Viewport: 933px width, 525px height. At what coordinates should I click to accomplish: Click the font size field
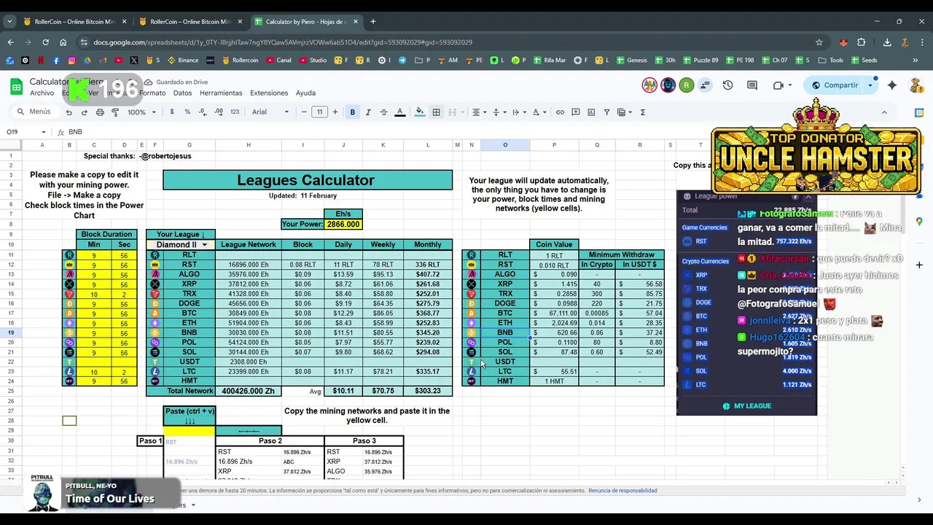[x=319, y=112]
